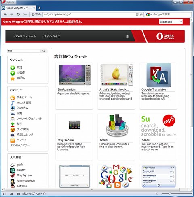Click the magnifier search button
The image size is (194, 197).
[44, 51]
